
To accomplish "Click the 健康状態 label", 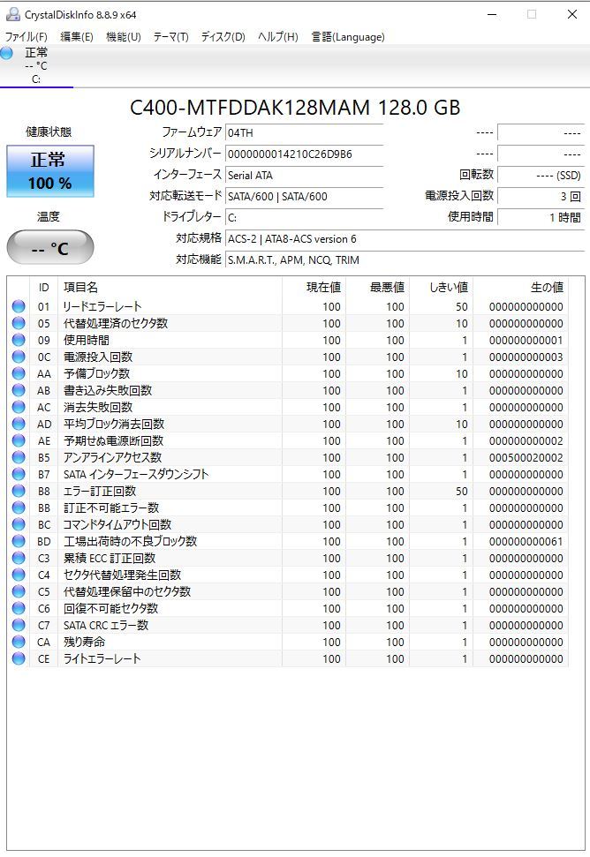I will tap(49, 132).
